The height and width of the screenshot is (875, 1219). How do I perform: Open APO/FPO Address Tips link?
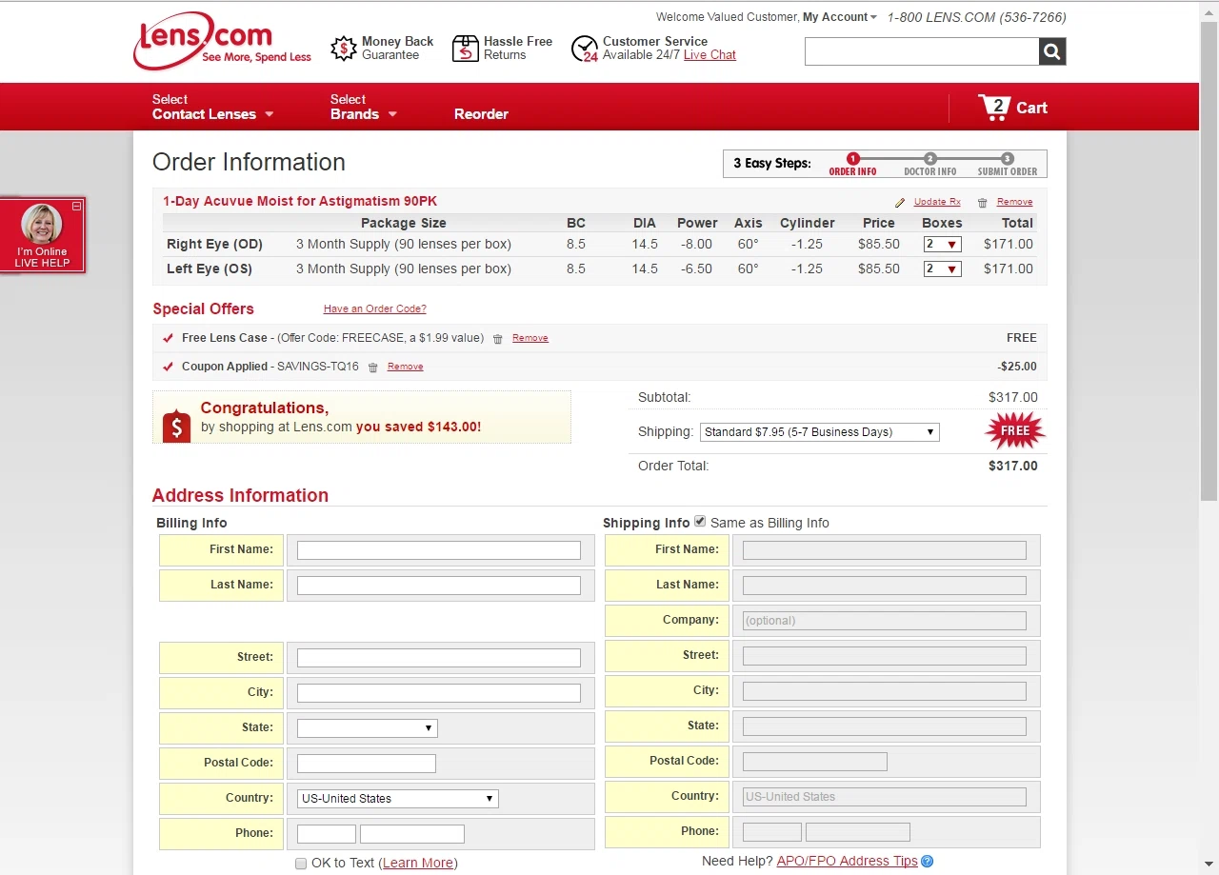pos(847,862)
